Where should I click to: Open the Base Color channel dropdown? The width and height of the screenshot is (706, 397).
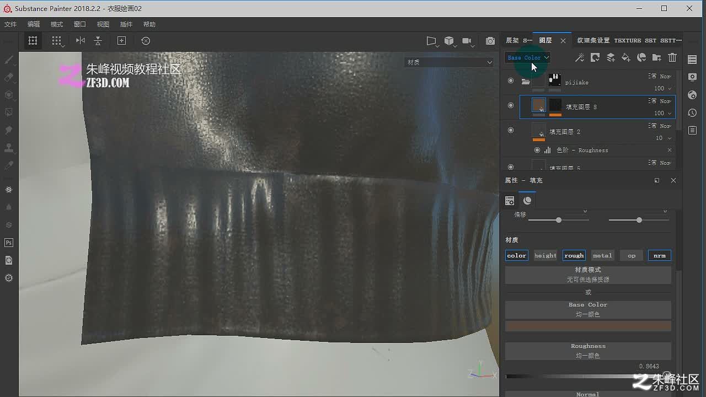click(x=528, y=57)
